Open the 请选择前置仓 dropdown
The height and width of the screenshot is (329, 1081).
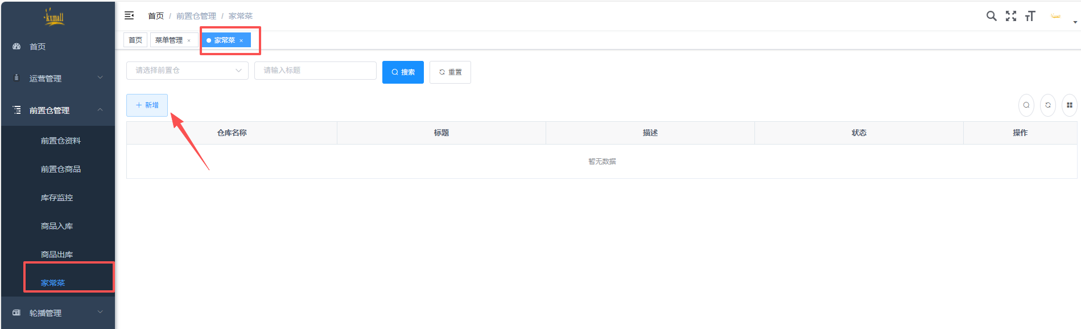[187, 71]
